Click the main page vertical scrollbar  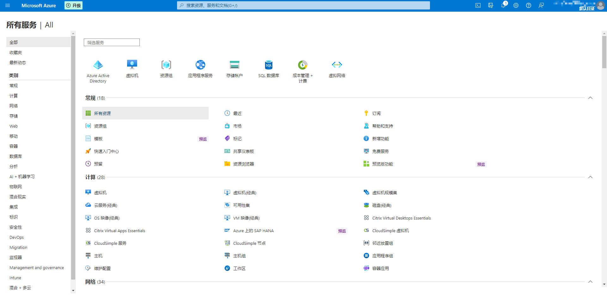(604, 52)
